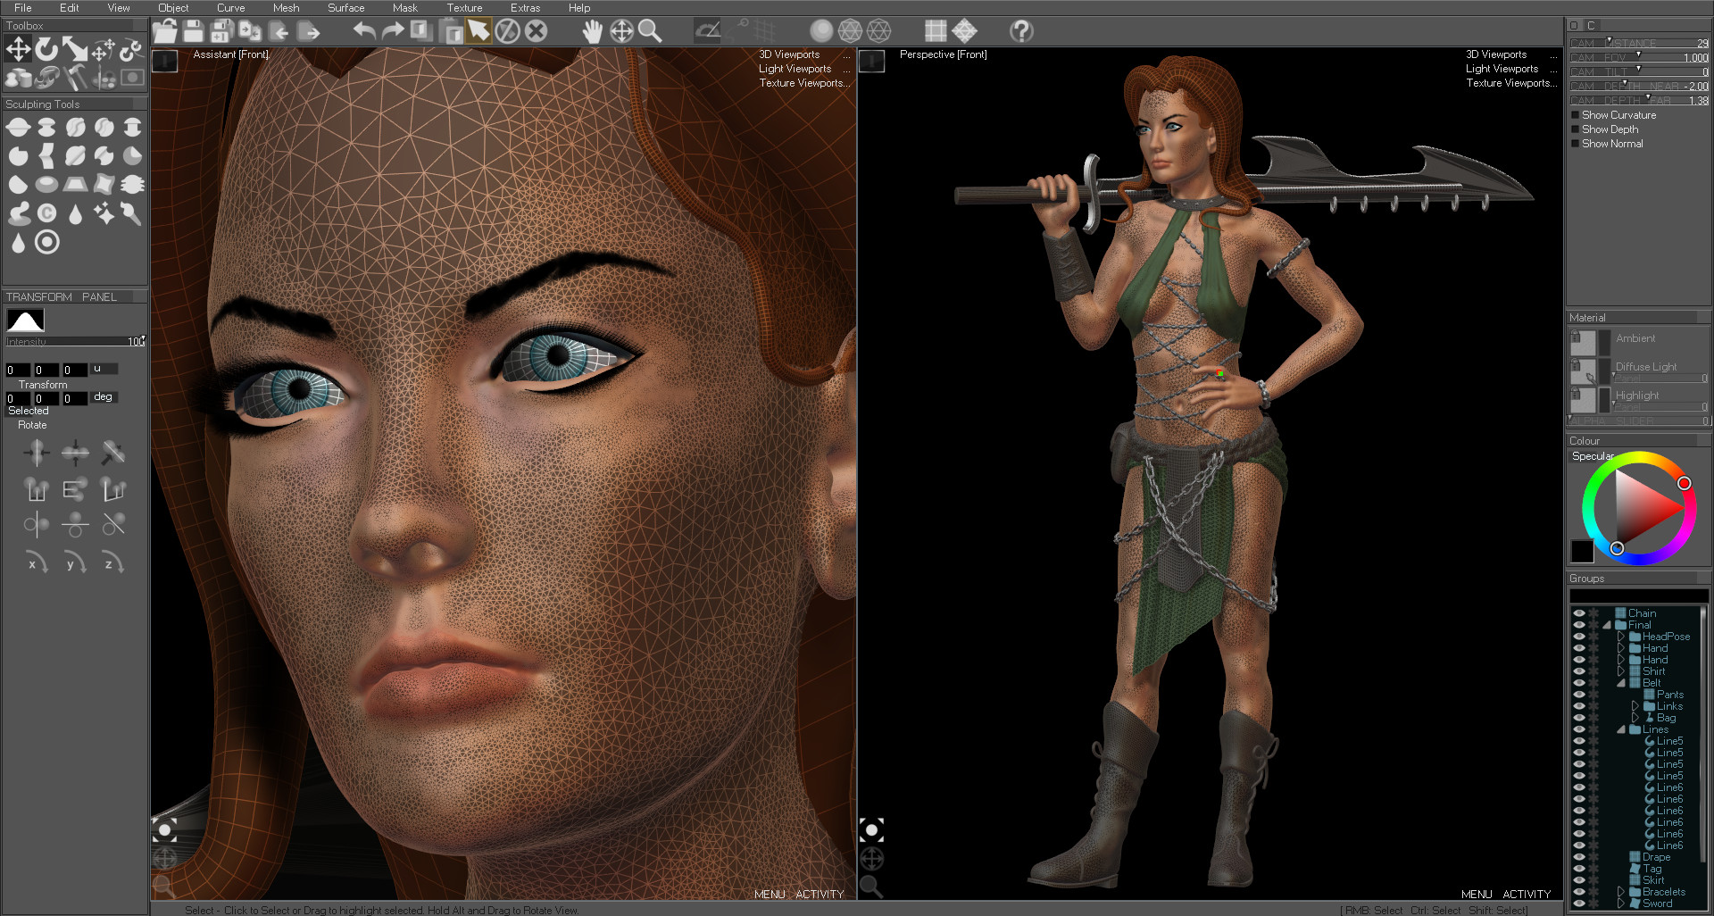The image size is (1714, 916).
Task: Enable the Show Curvature checkbox
Action: [1576, 115]
